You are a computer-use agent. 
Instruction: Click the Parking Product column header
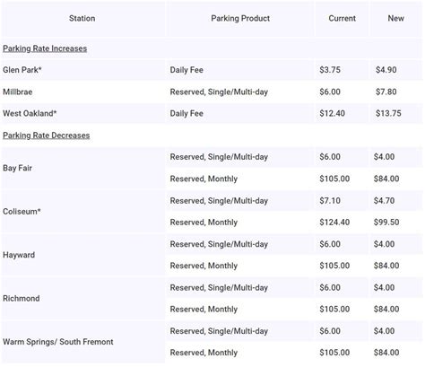(240, 19)
